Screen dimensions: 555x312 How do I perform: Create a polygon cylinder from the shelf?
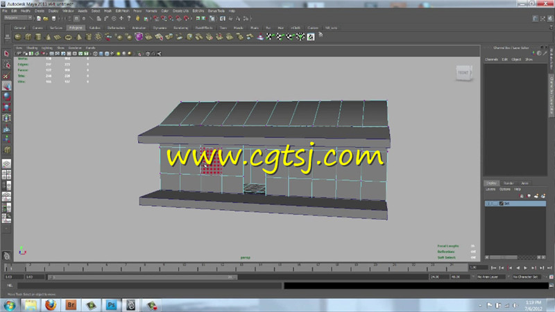pyautogui.click(x=38, y=37)
